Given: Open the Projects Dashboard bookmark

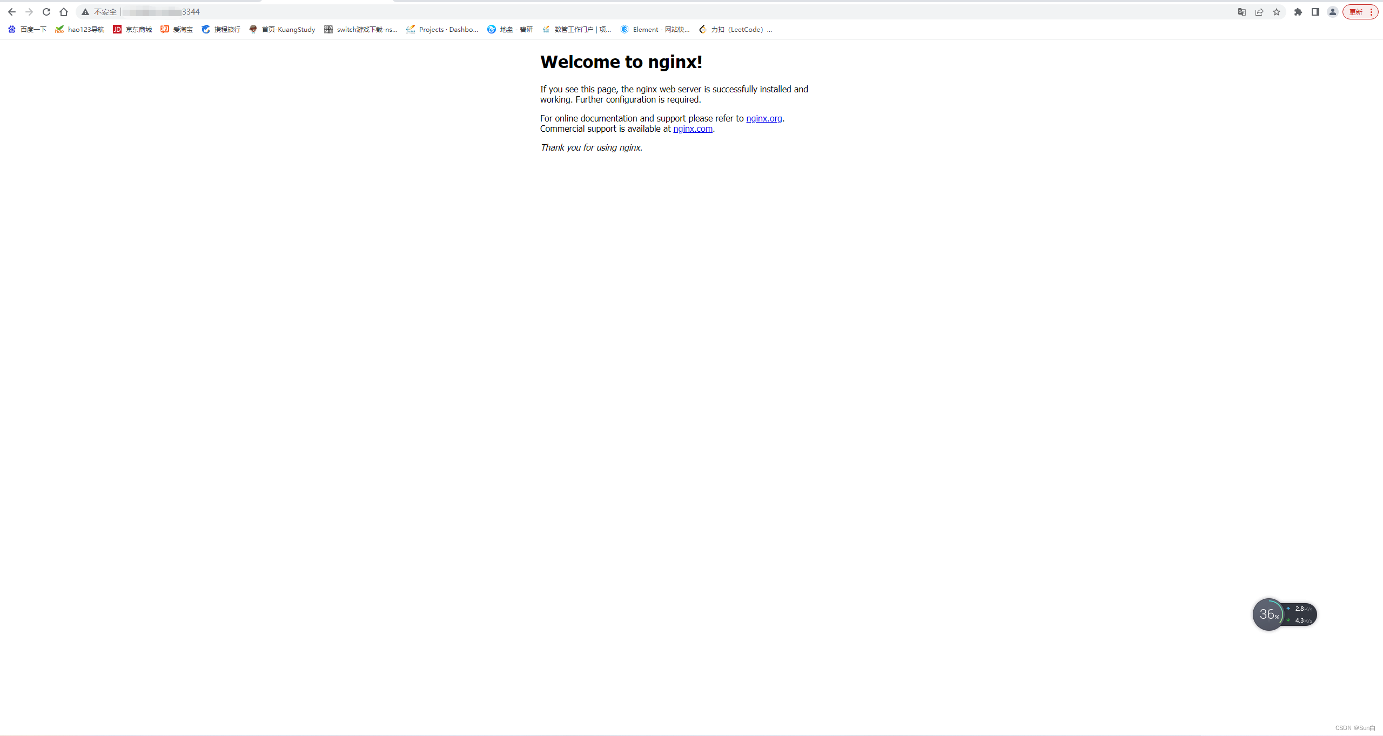Looking at the screenshot, I should point(442,29).
